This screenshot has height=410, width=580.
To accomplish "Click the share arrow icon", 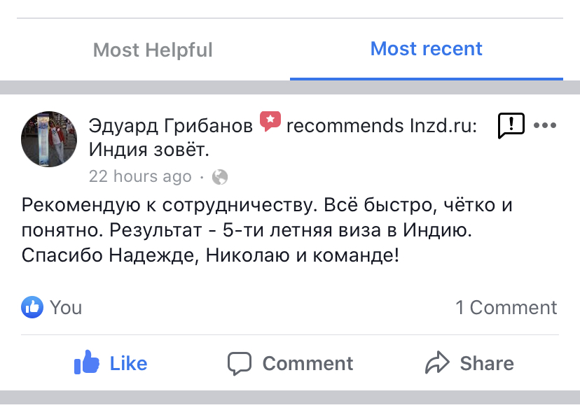I will (x=438, y=364).
